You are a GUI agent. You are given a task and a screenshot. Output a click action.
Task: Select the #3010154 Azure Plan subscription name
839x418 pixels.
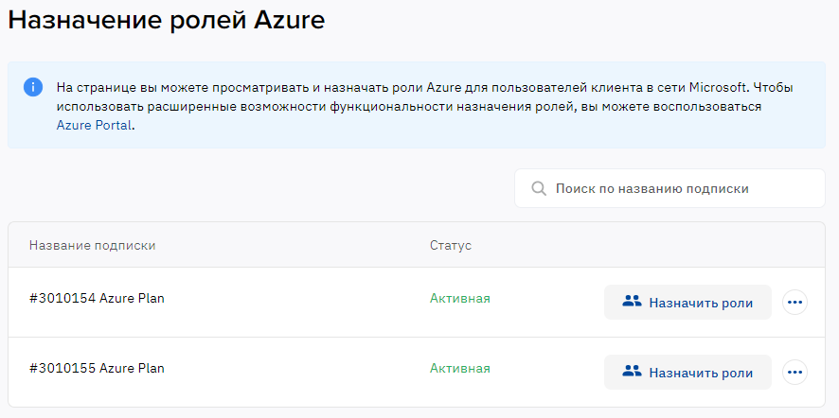click(97, 298)
